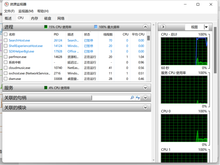Screen dimensions: 220x165
Task: Check the svchost.exe (NetworkService) checkbox
Action: (x=6, y=73)
